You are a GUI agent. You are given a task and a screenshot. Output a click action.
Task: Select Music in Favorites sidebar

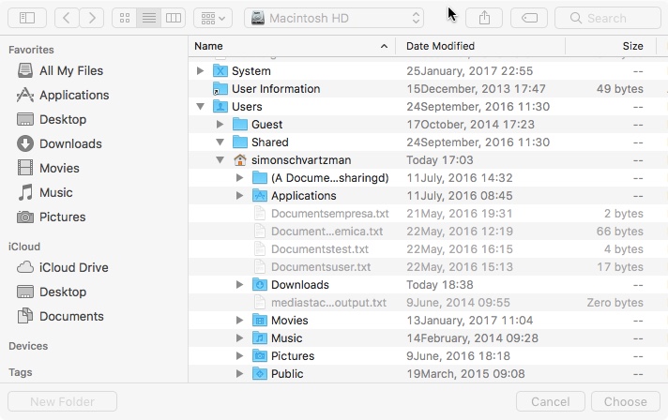(56, 192)
